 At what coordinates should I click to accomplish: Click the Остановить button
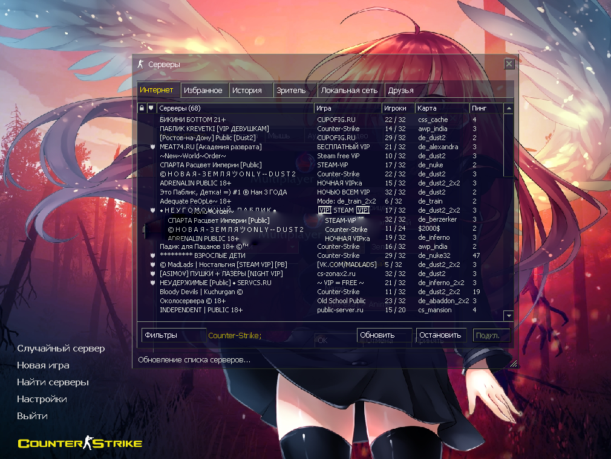tap(441, 335)
